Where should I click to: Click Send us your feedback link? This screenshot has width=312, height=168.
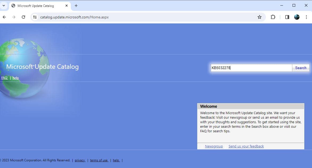tap(246, 146)
